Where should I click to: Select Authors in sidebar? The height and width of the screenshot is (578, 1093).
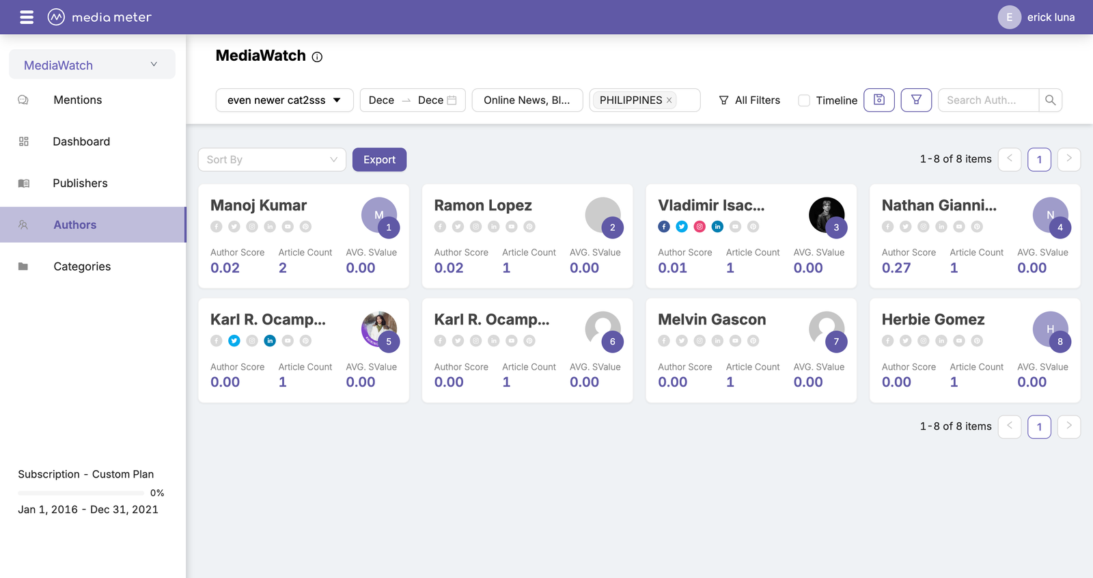93,225
